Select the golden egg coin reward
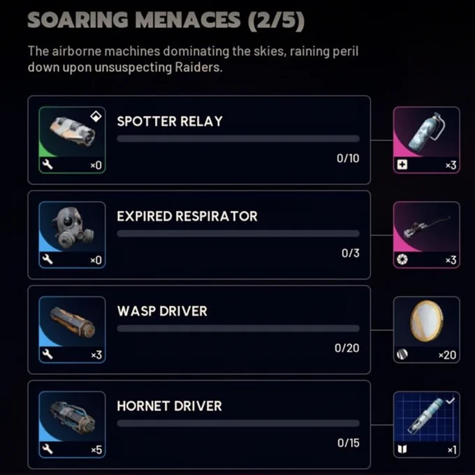This screenshot has width=475, height=475. [427, 330]
